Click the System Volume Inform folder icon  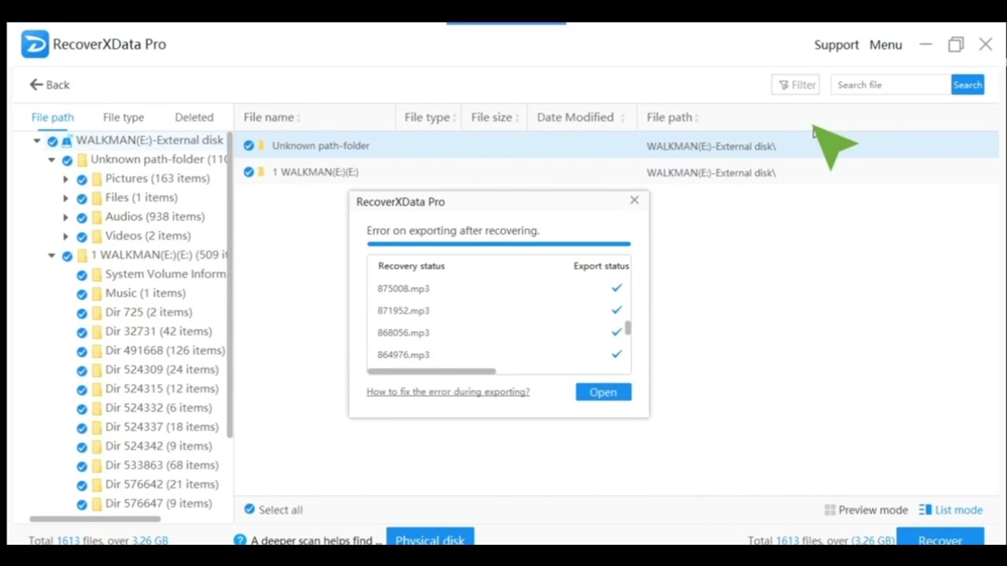click(x=97, y=274)
